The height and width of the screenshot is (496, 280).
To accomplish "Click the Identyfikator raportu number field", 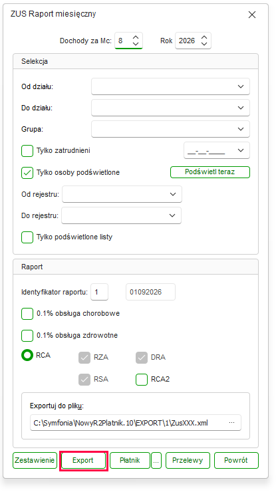I will [x=99, y=292].
